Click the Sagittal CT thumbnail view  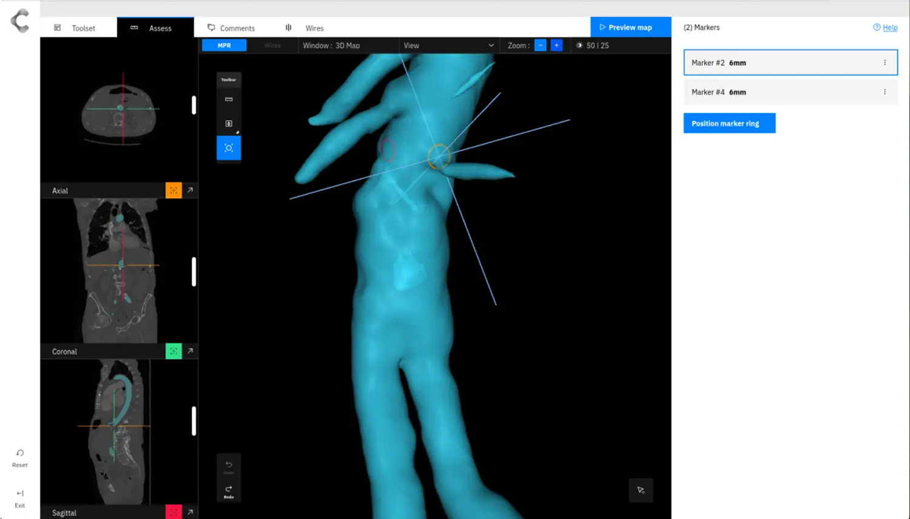(120, 432)
